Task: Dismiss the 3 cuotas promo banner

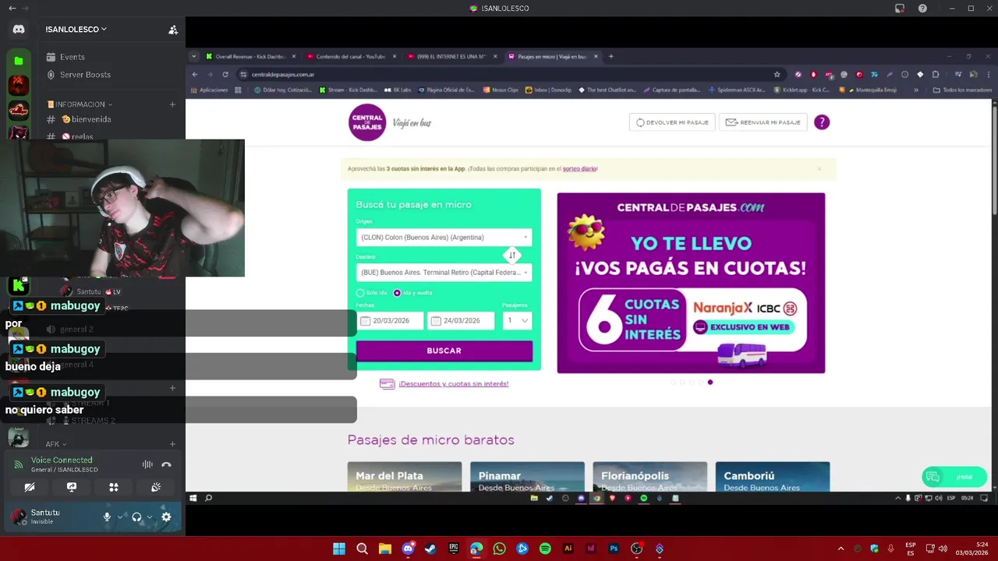Action: (819, 168)
